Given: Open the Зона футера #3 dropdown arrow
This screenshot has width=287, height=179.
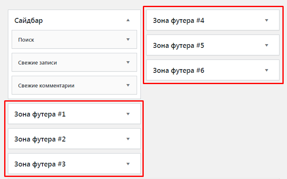Looking at the screenshot, I should click(x=128, y=164).
